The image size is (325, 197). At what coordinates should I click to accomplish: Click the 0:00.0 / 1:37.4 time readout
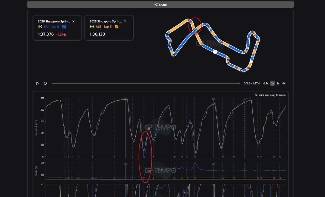point(252,84)
